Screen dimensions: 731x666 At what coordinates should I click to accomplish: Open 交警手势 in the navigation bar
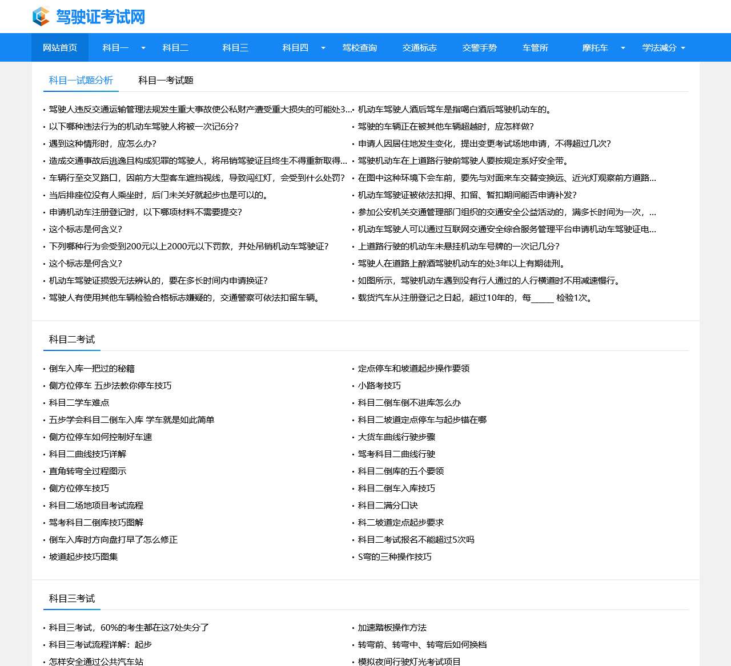pyautogui.click(x=480, y=48)
